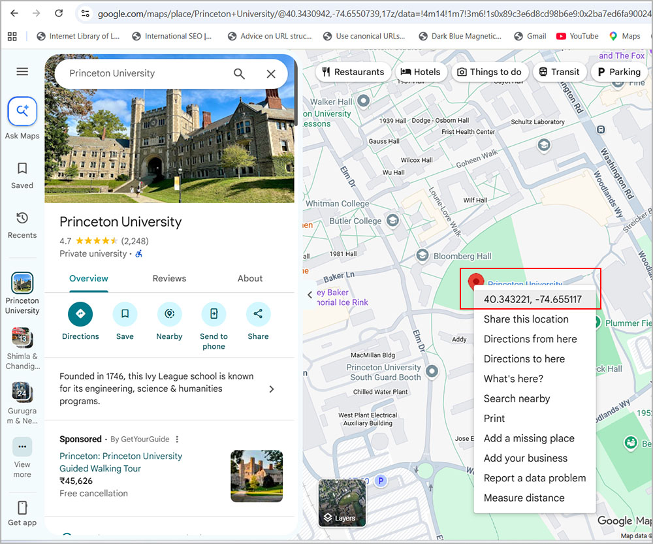The height and width of the screenshot is (544, 653).
Task: Filter map by Hotels
Action: tap(421, 72)
